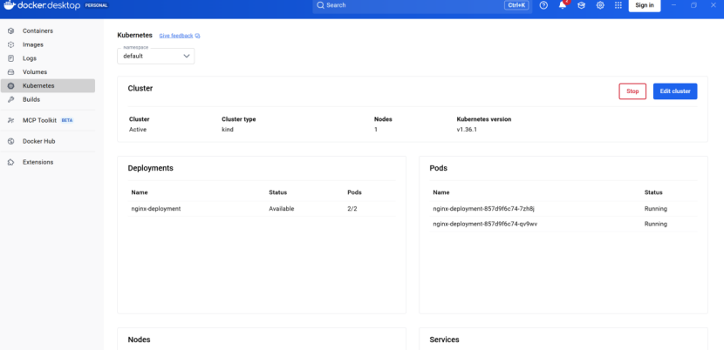Open the apps grid icon in header
Image resolution: width=724 pixels, height=350 pixels.
click(618, 5)
